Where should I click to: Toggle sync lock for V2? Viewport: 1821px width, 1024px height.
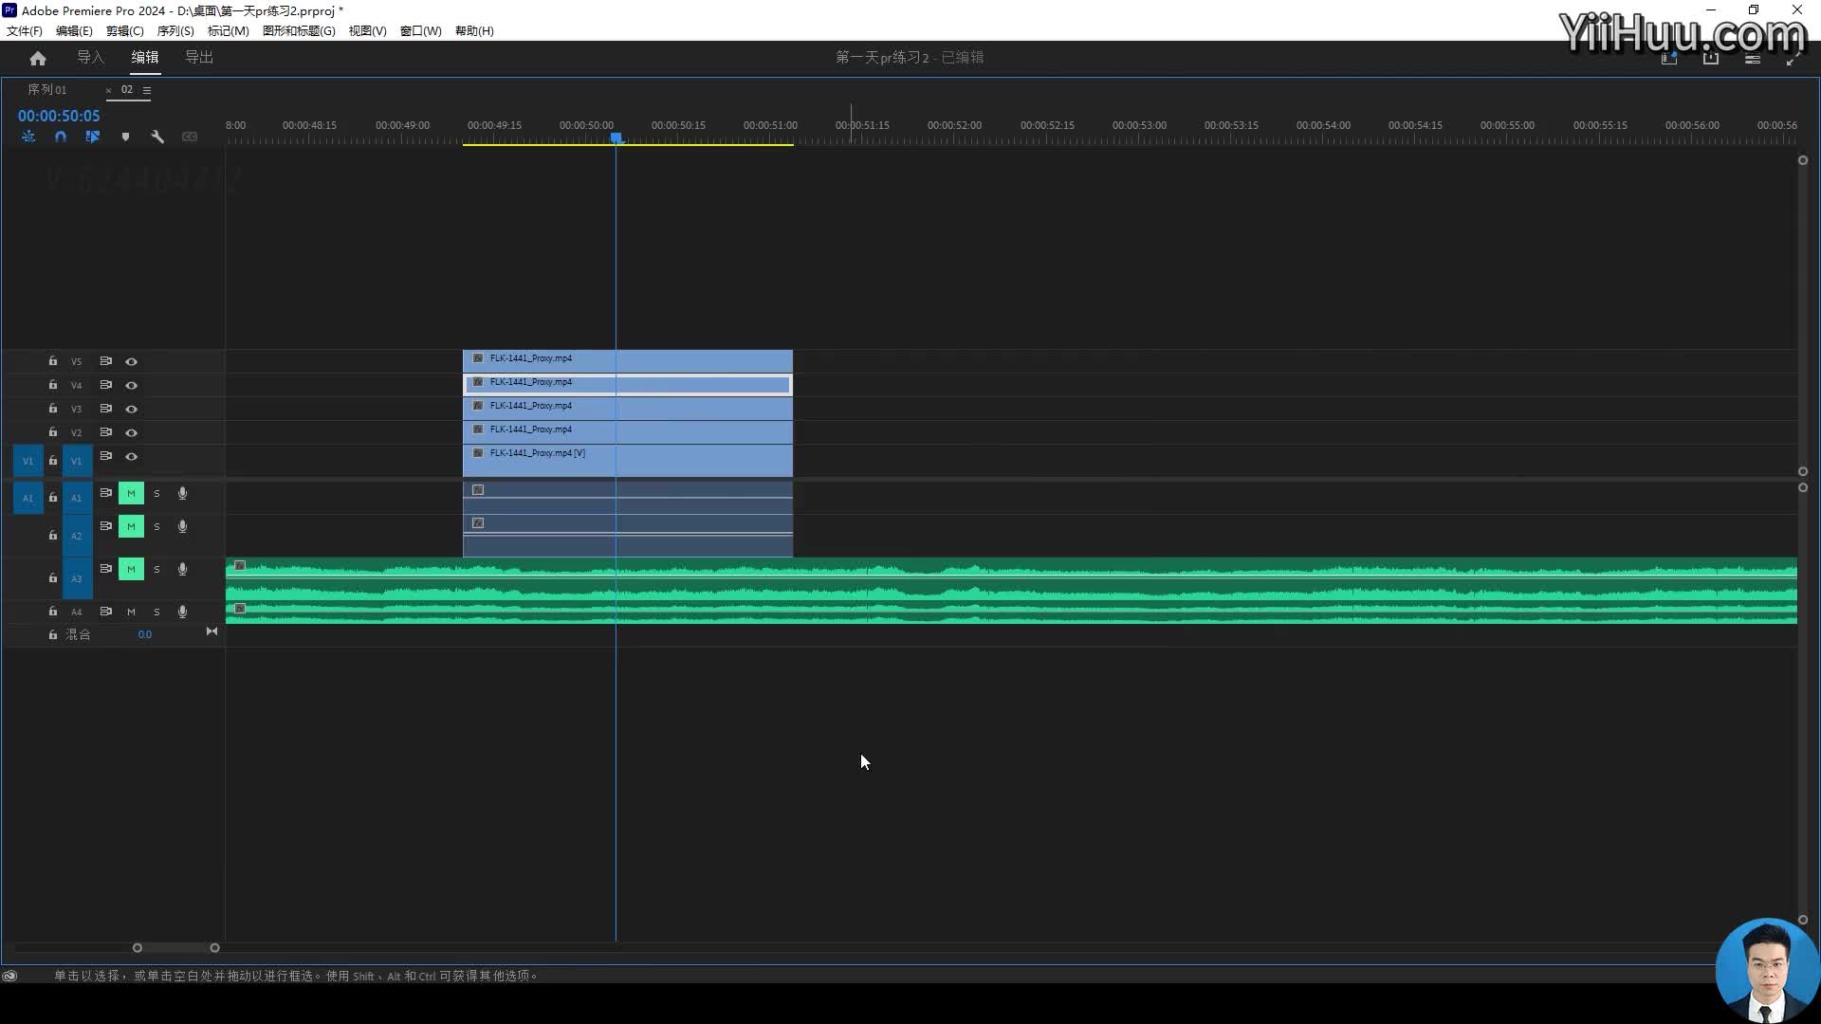coord(106,432)
